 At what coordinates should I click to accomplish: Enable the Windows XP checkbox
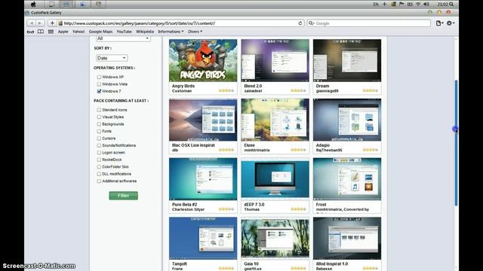tap(99, 77)
